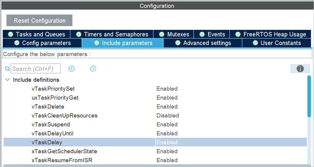The width and height of the screenshot is (314, 167).
Task: Select the xTaskGetSchedulerState parameter row
Action: coord(64,151)
